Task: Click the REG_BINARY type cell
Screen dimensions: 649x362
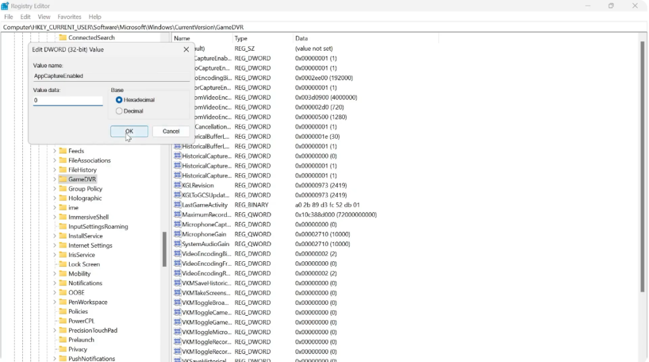Action: [252, 205]
